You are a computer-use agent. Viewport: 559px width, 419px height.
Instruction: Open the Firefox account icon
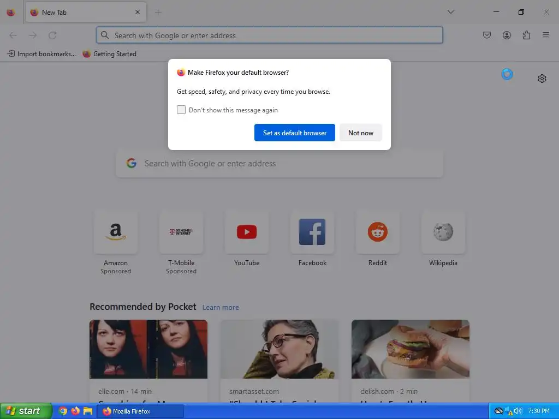507,35
